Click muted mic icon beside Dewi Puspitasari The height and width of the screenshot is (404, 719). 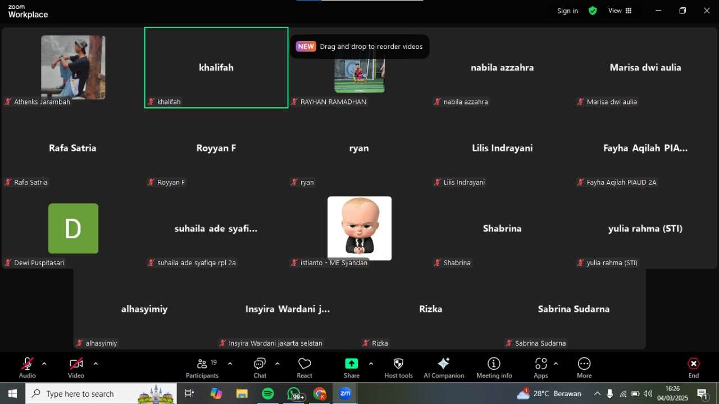click(x=8, y=262)
